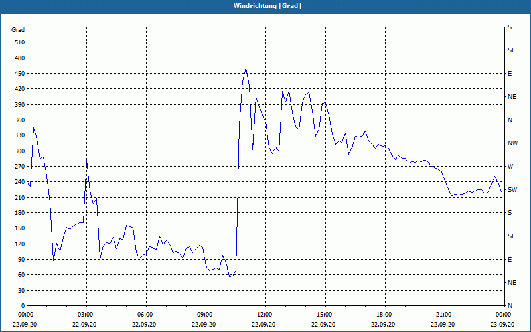Click the 22.09.20 date under 12:00

coord(264,325)
